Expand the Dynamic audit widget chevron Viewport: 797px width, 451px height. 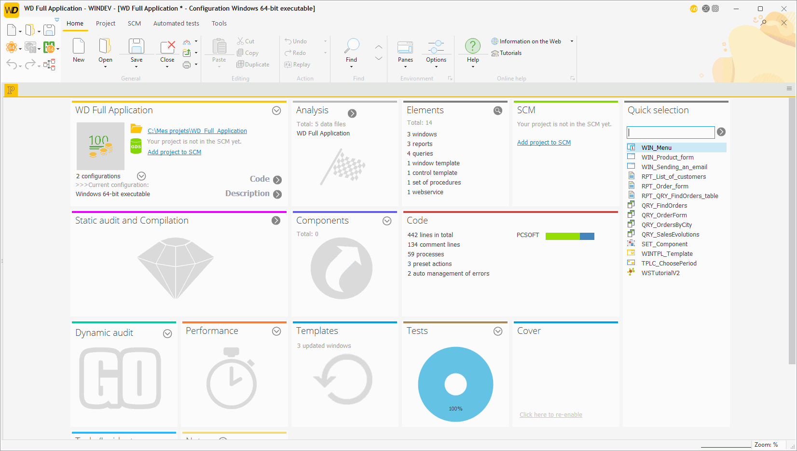point(167,334)
